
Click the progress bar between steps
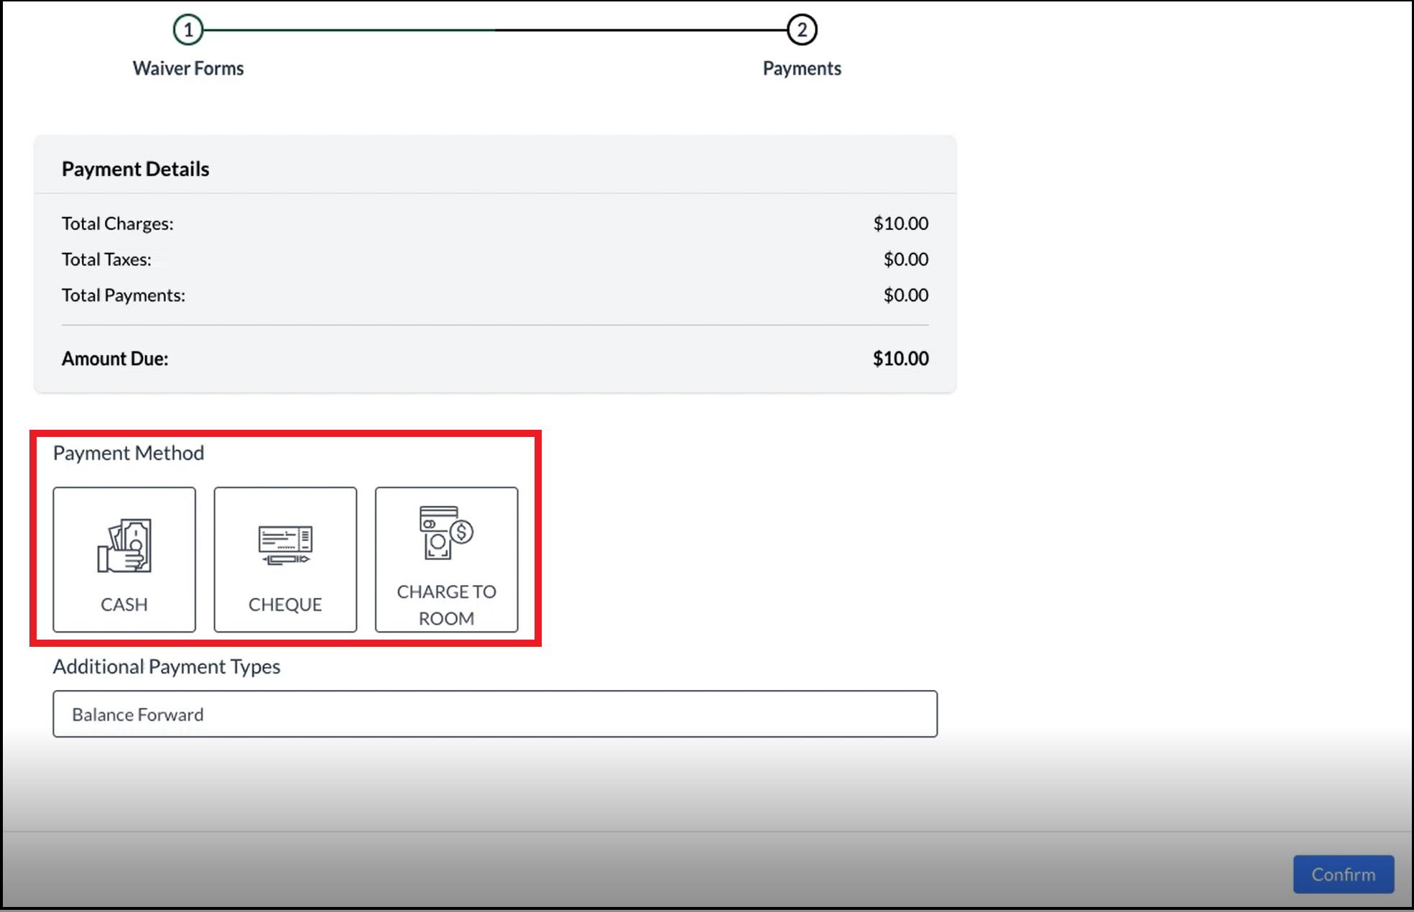[x=494, y=30]
